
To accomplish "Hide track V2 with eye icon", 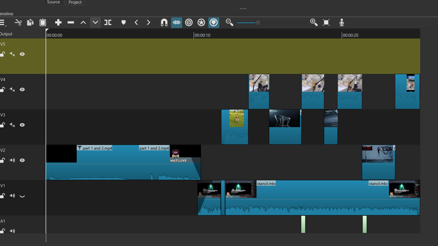I will (22, 160).
